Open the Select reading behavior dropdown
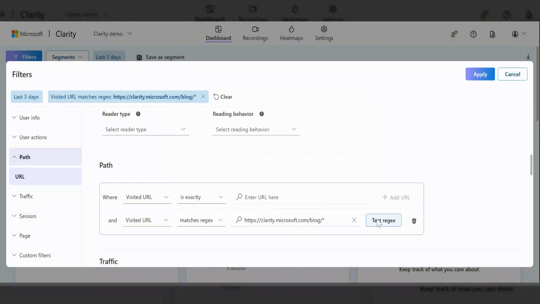This screenshot has height=304, width=540. [256, 129]
